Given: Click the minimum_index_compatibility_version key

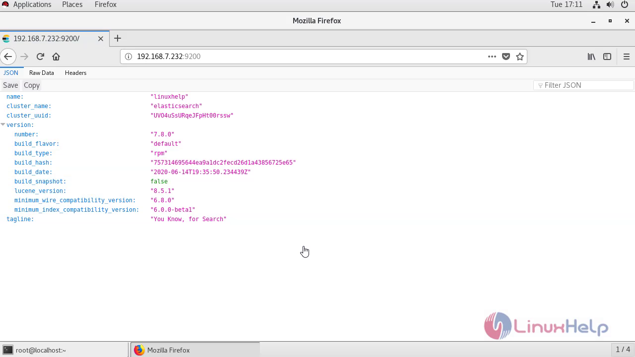Looking at the screenshot, I should click(x=77, y=210).
